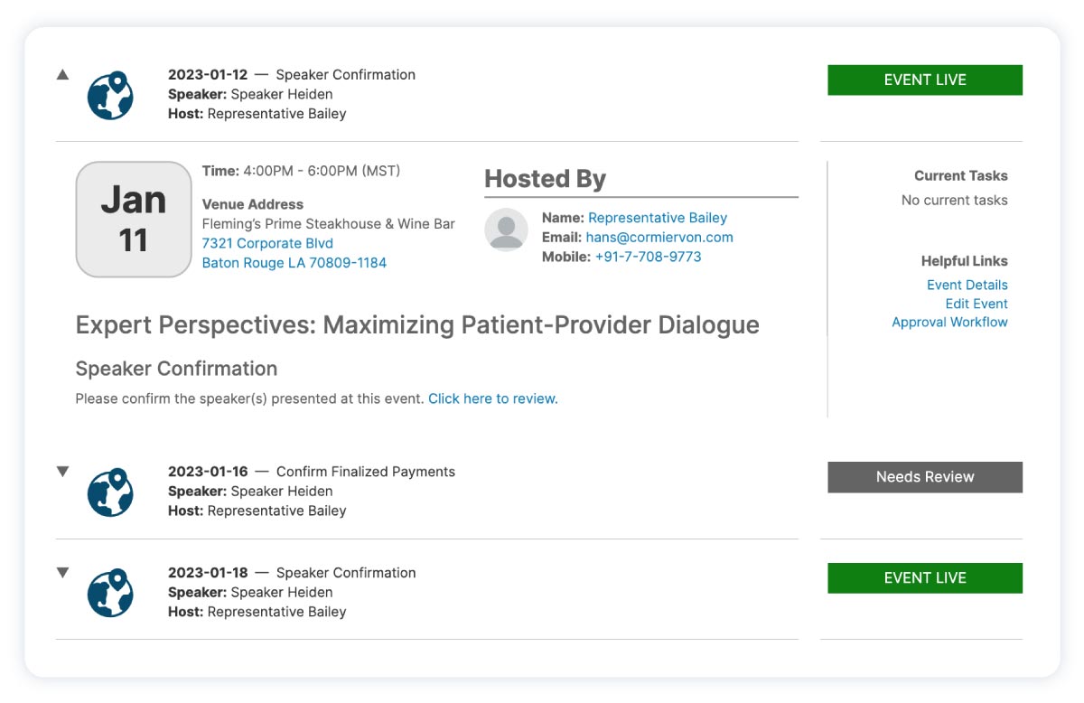Open the speaker review via Click here to review
The width and height of the screenshot is (1084, 703).
tap(492, 398)
